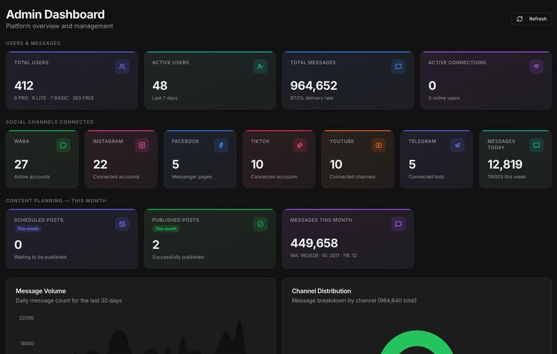This screenshot has width=557, height=354.
Task: Click 'Platform overview and management' subtitle
Action: tap(59, 26)
